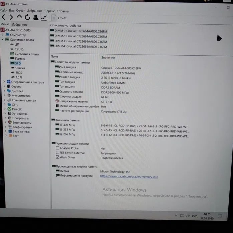233x233 pixels.
Task: Open the notification center in the taskbar
Action: 220,216
